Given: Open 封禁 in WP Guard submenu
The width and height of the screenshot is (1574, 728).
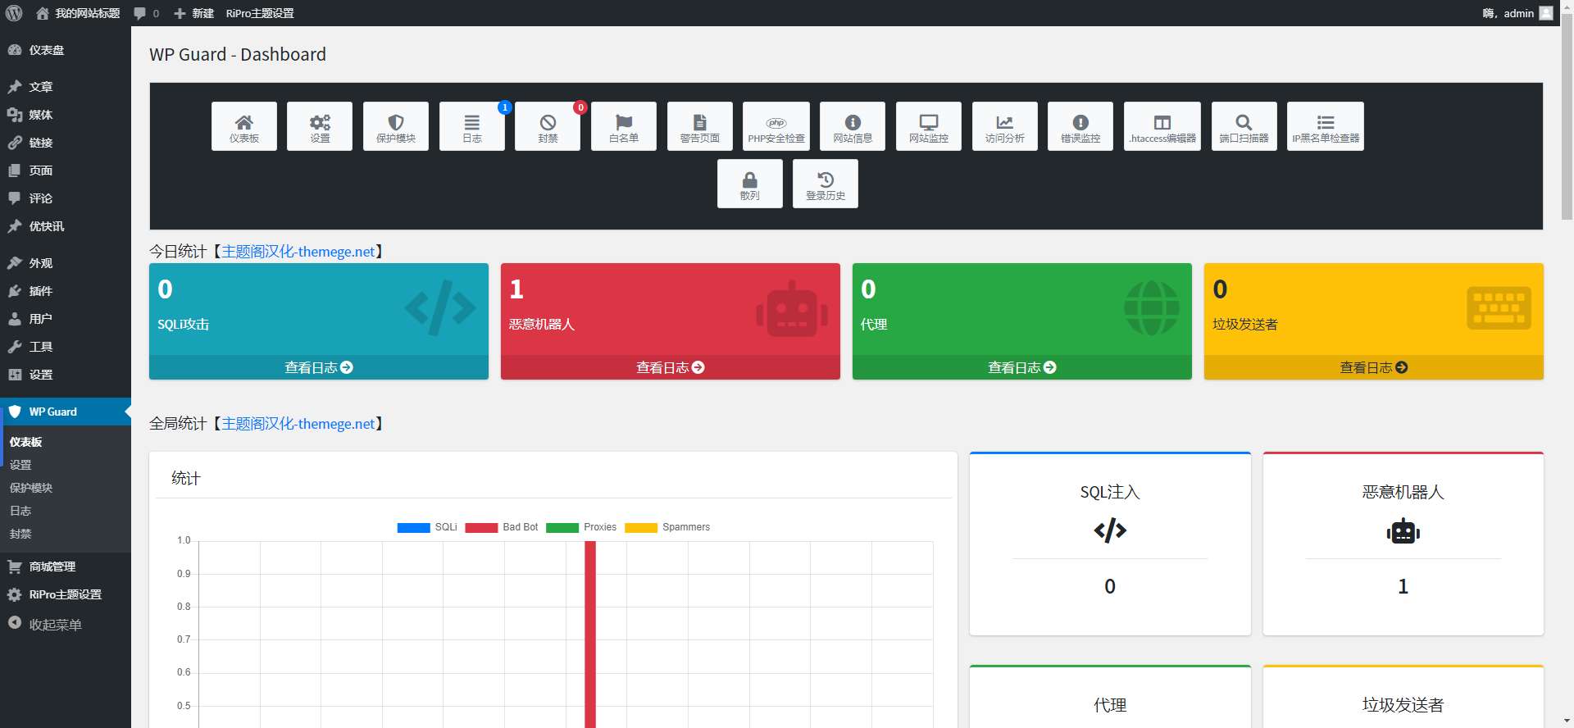Looking at the screenshot, I should pos(20,534).
